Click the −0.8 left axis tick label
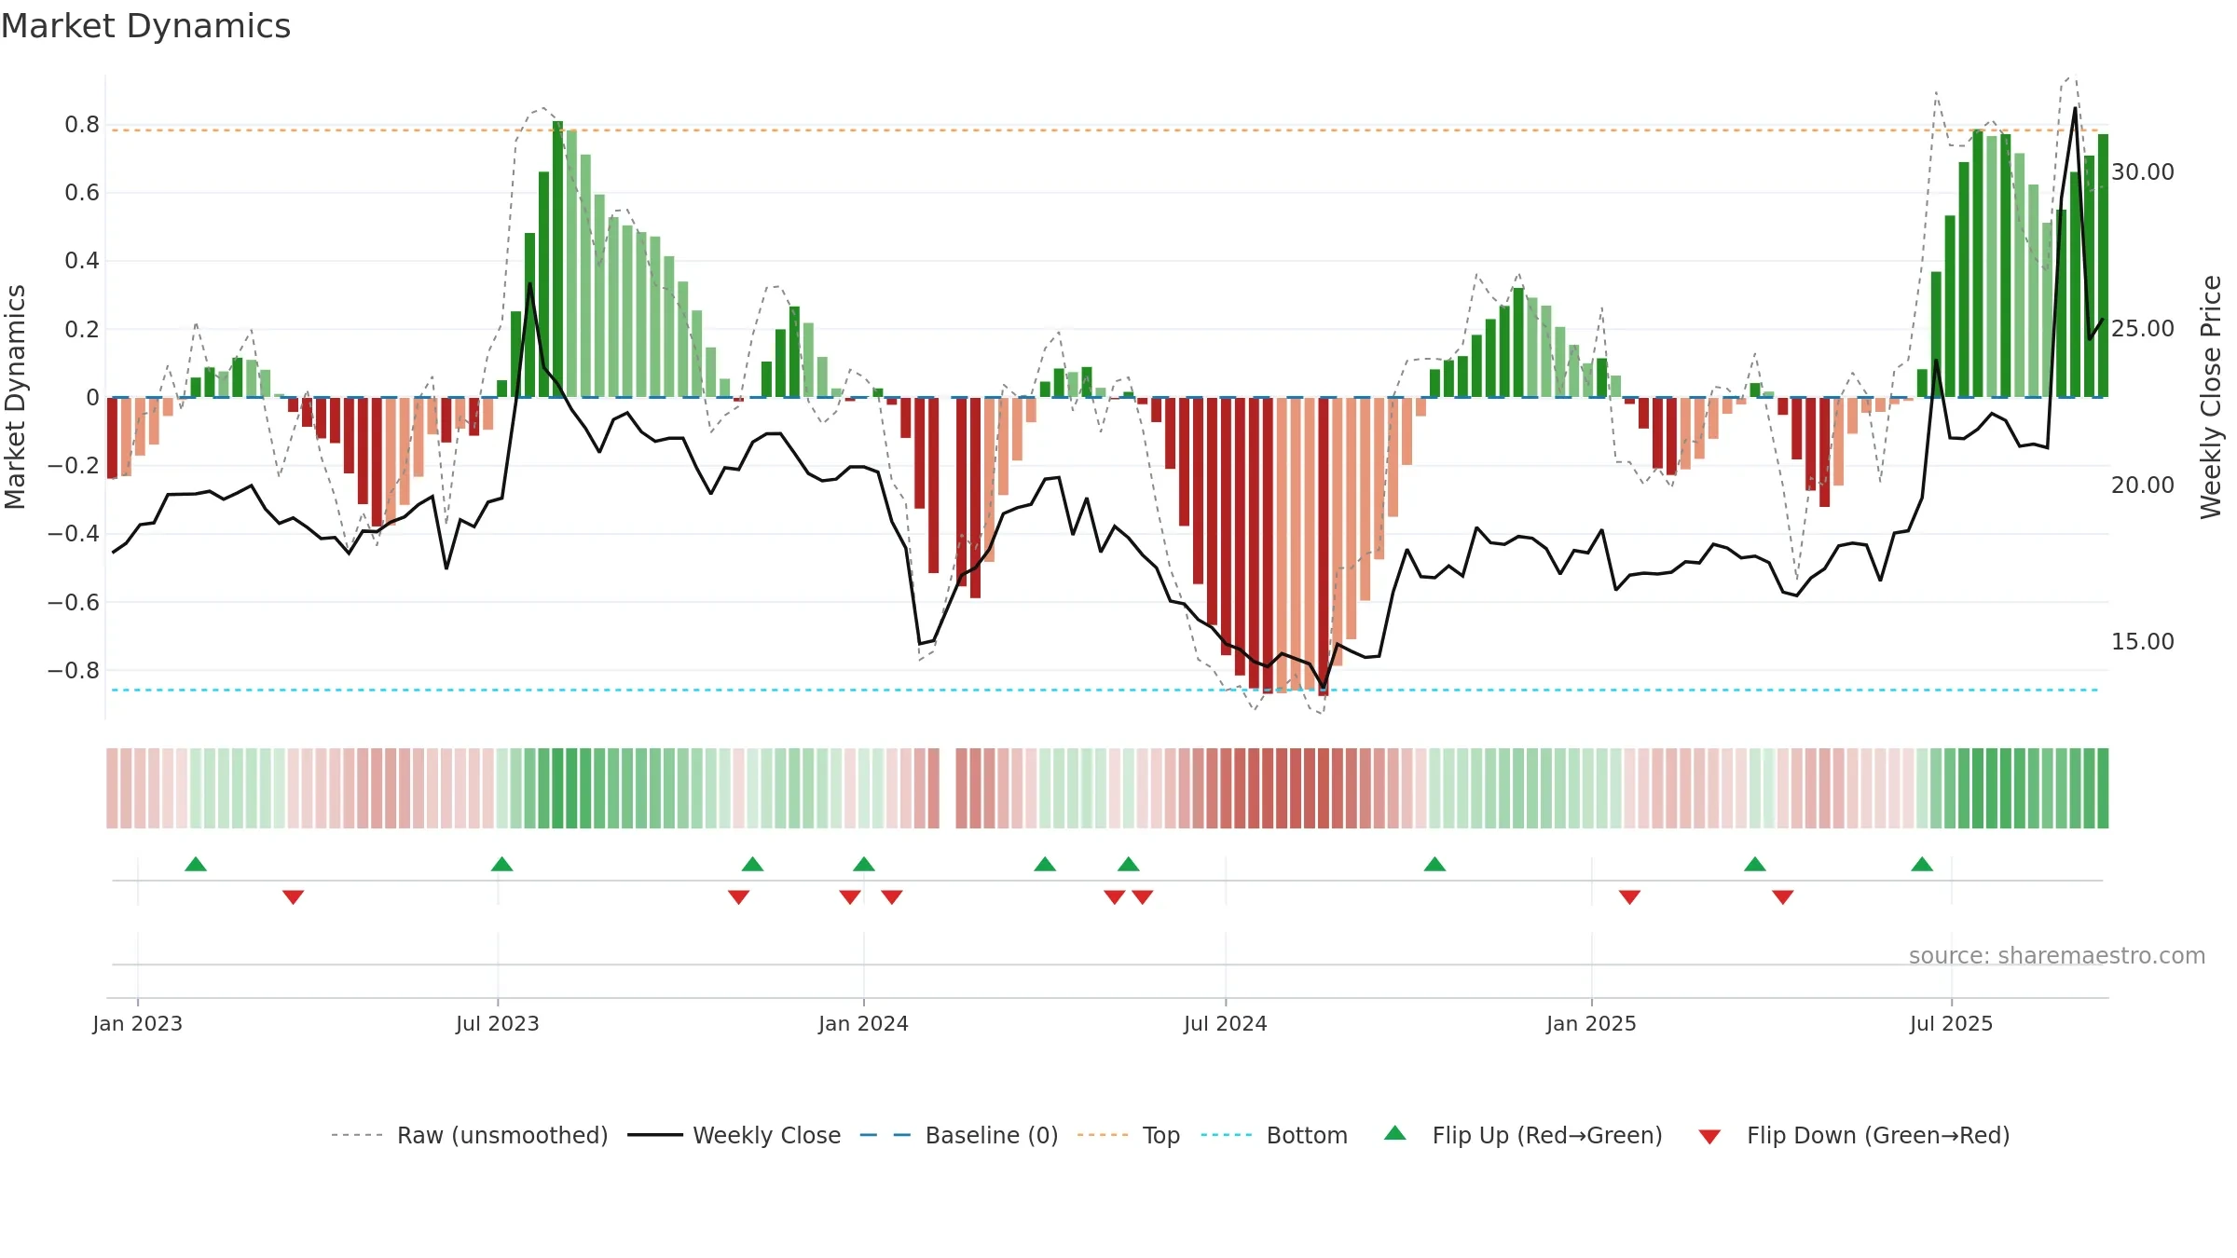The image size is (2237, 1258). pos(74,671)
